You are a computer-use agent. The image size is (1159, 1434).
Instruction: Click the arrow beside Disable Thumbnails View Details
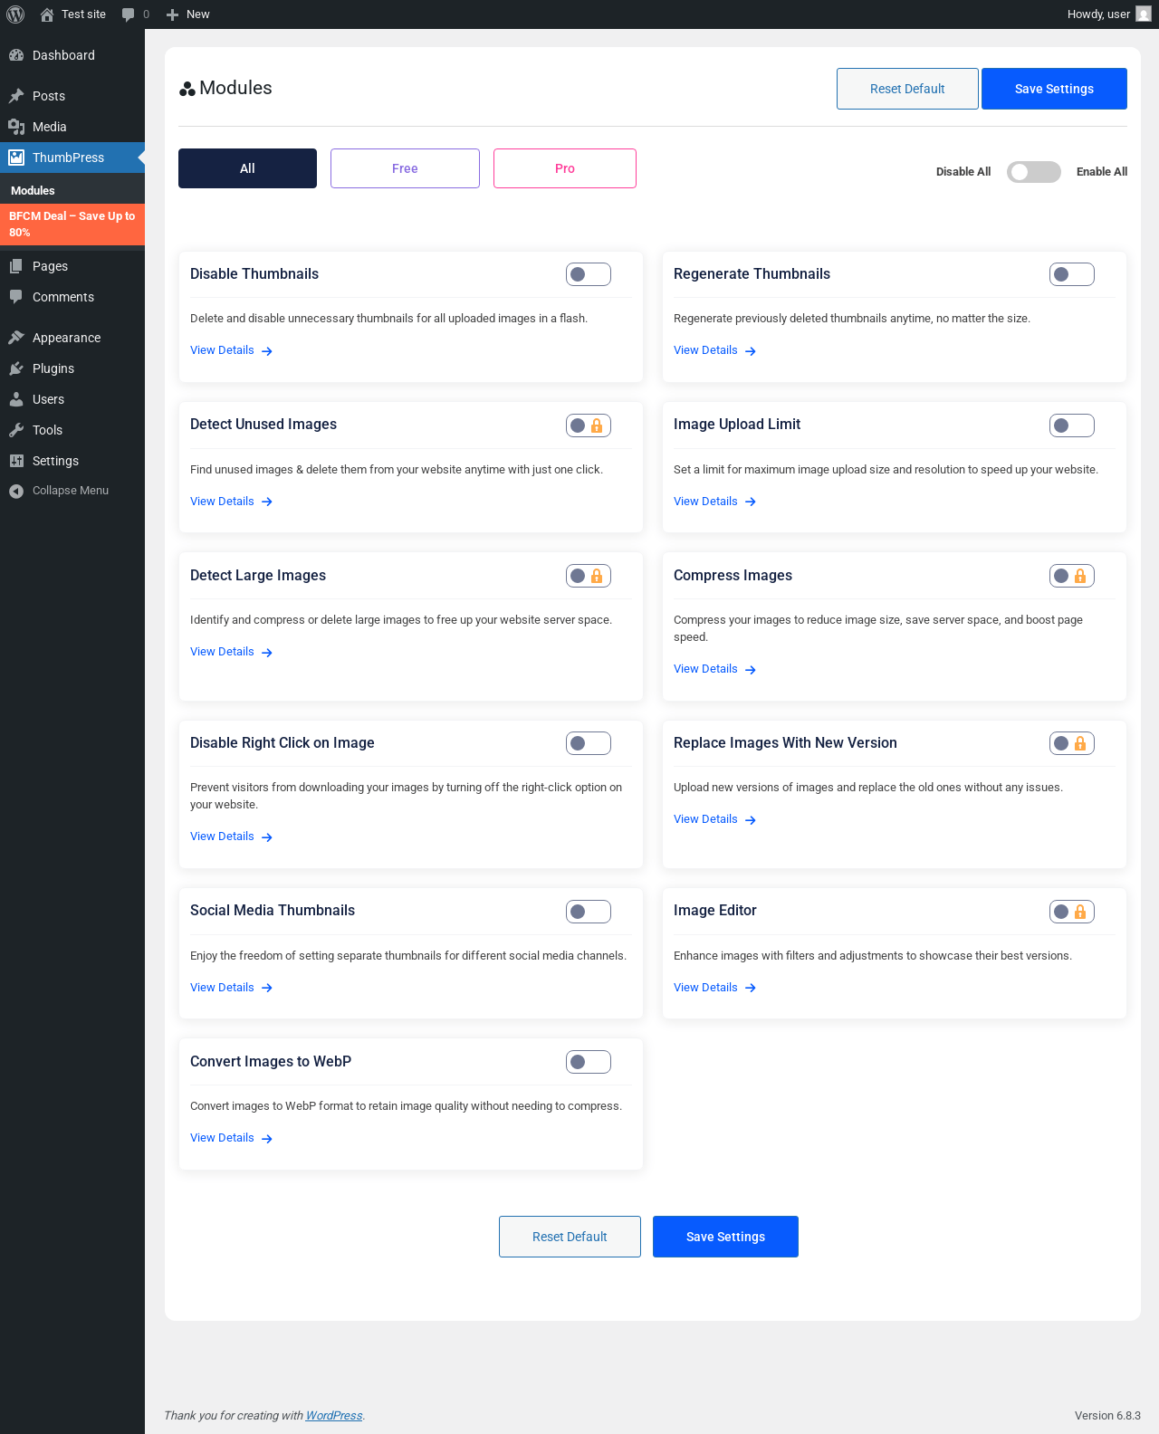point(267,351)
